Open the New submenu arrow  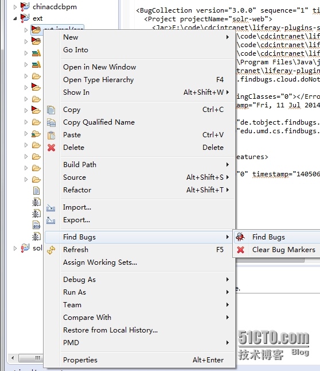pyautogui.click(x=228, y=37)
